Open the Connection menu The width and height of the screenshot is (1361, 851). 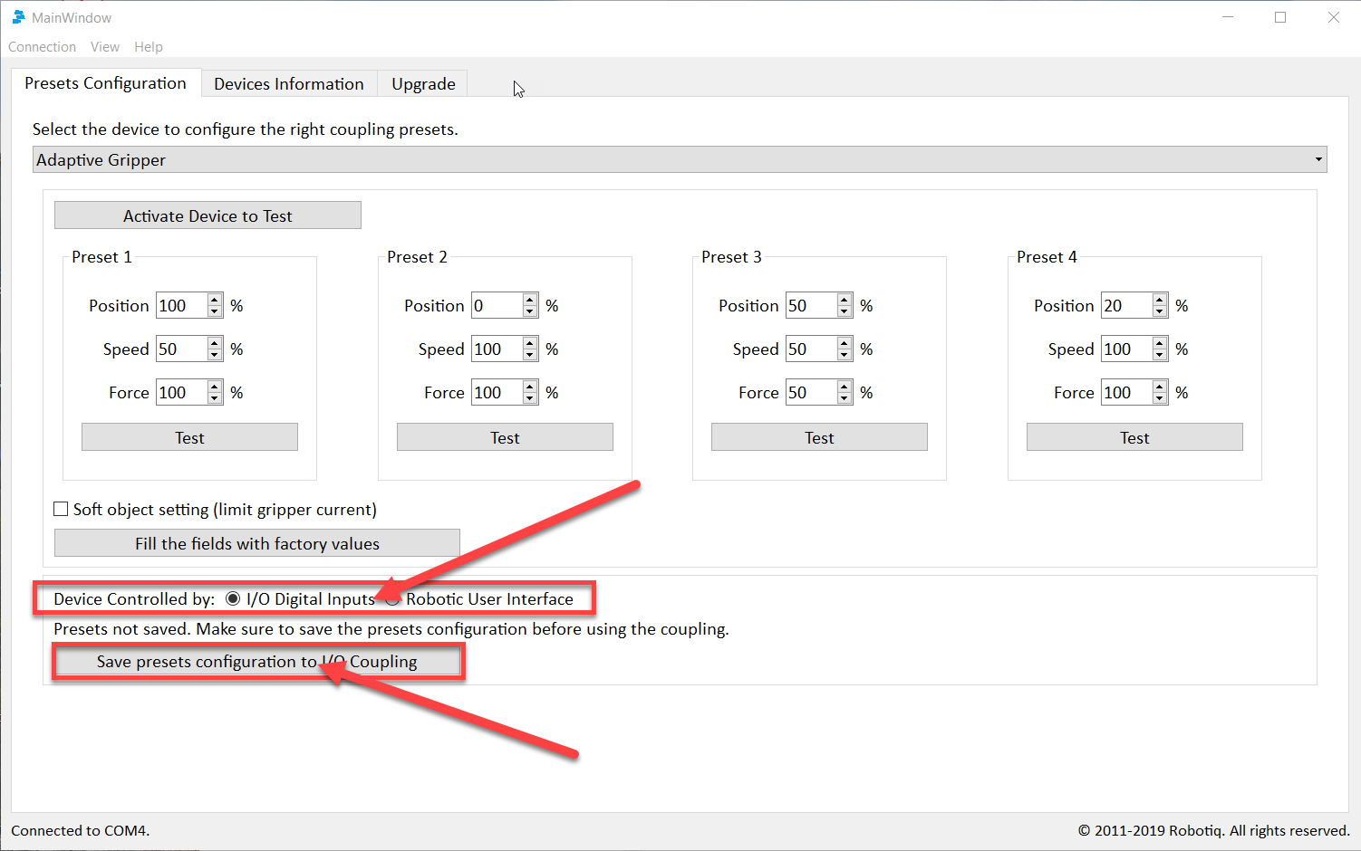(x=42, y=46)
